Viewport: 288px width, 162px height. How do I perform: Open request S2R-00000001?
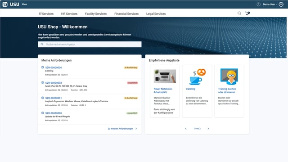[x=54, y=98]
